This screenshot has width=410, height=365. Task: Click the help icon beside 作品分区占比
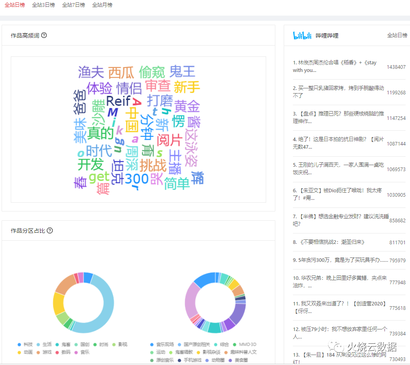point(50,231)
